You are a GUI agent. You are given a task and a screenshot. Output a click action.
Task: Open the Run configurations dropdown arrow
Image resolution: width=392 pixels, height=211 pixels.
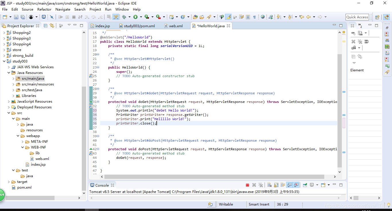coord(141,17)
